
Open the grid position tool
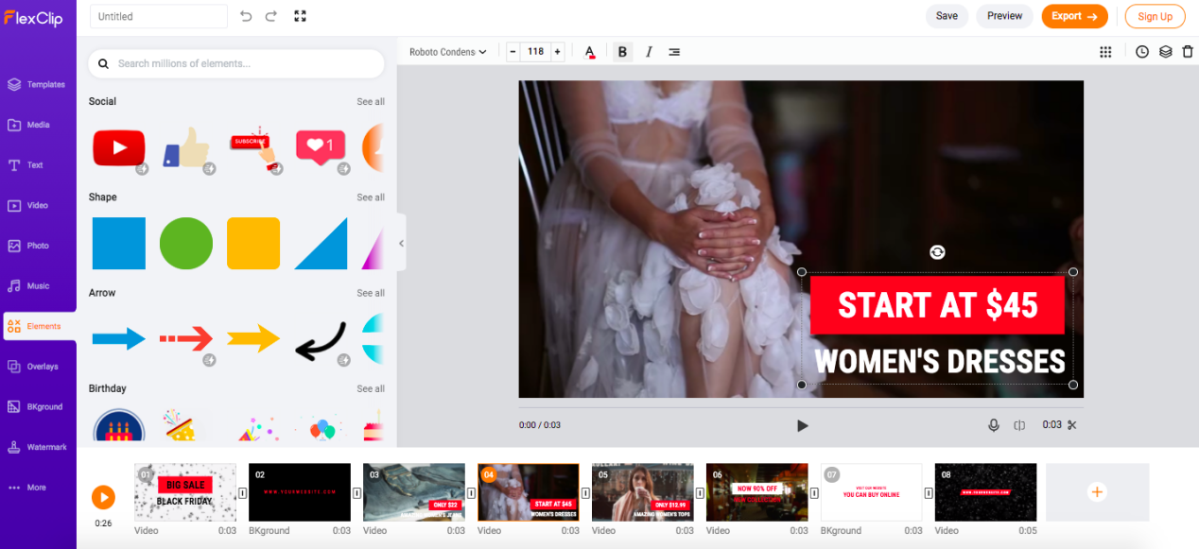tap(1105, 52)
